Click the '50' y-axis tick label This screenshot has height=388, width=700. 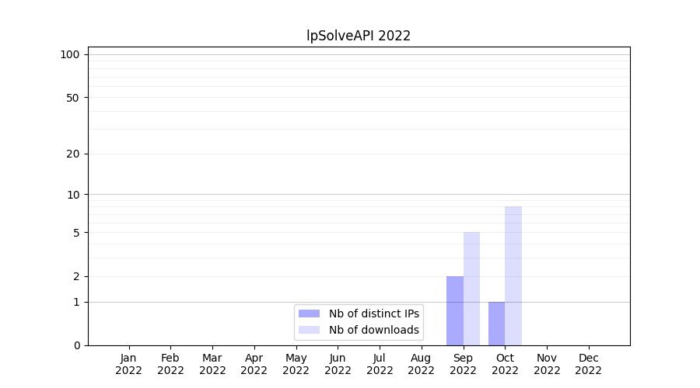click(73, 98)
